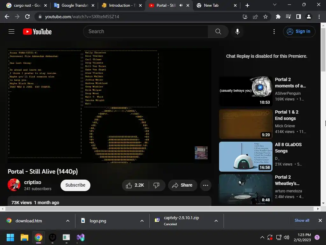326x245 pixels.
Task: Click into the YouTube search field
Action: (145, 32)
